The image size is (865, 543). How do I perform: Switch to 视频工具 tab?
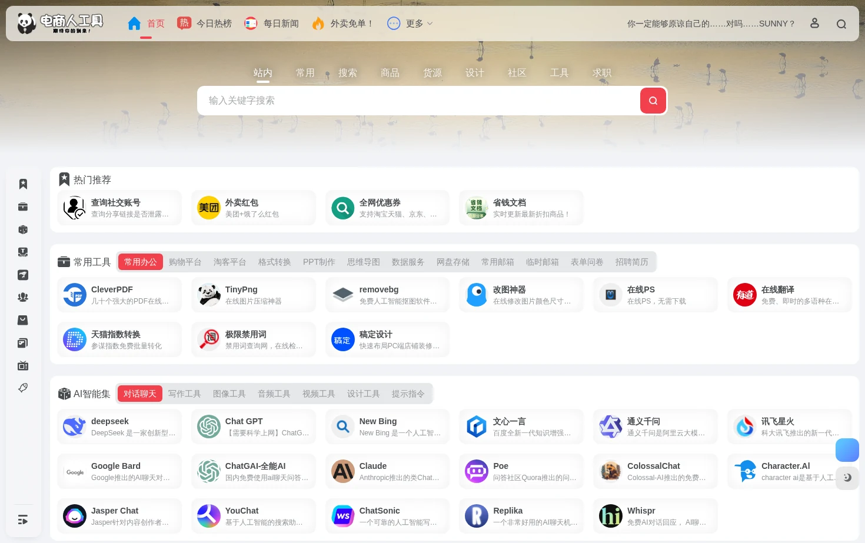(319, 394)
